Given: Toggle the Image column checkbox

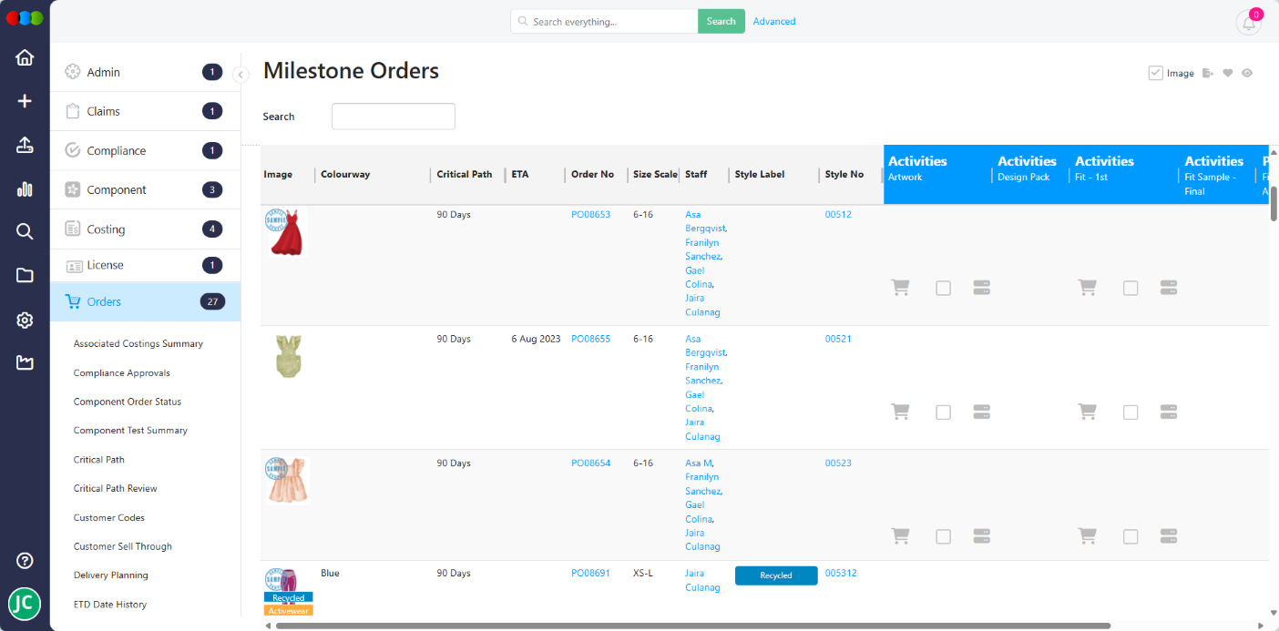Looking at the screenshot, I should pyautogui.click(x=1155, y=73).
